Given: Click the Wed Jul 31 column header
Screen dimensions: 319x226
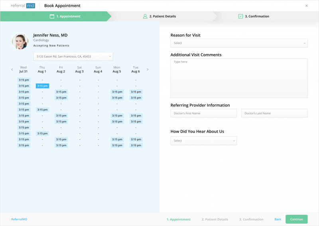Looking at the screenshot, I should (x=24, y=70).
